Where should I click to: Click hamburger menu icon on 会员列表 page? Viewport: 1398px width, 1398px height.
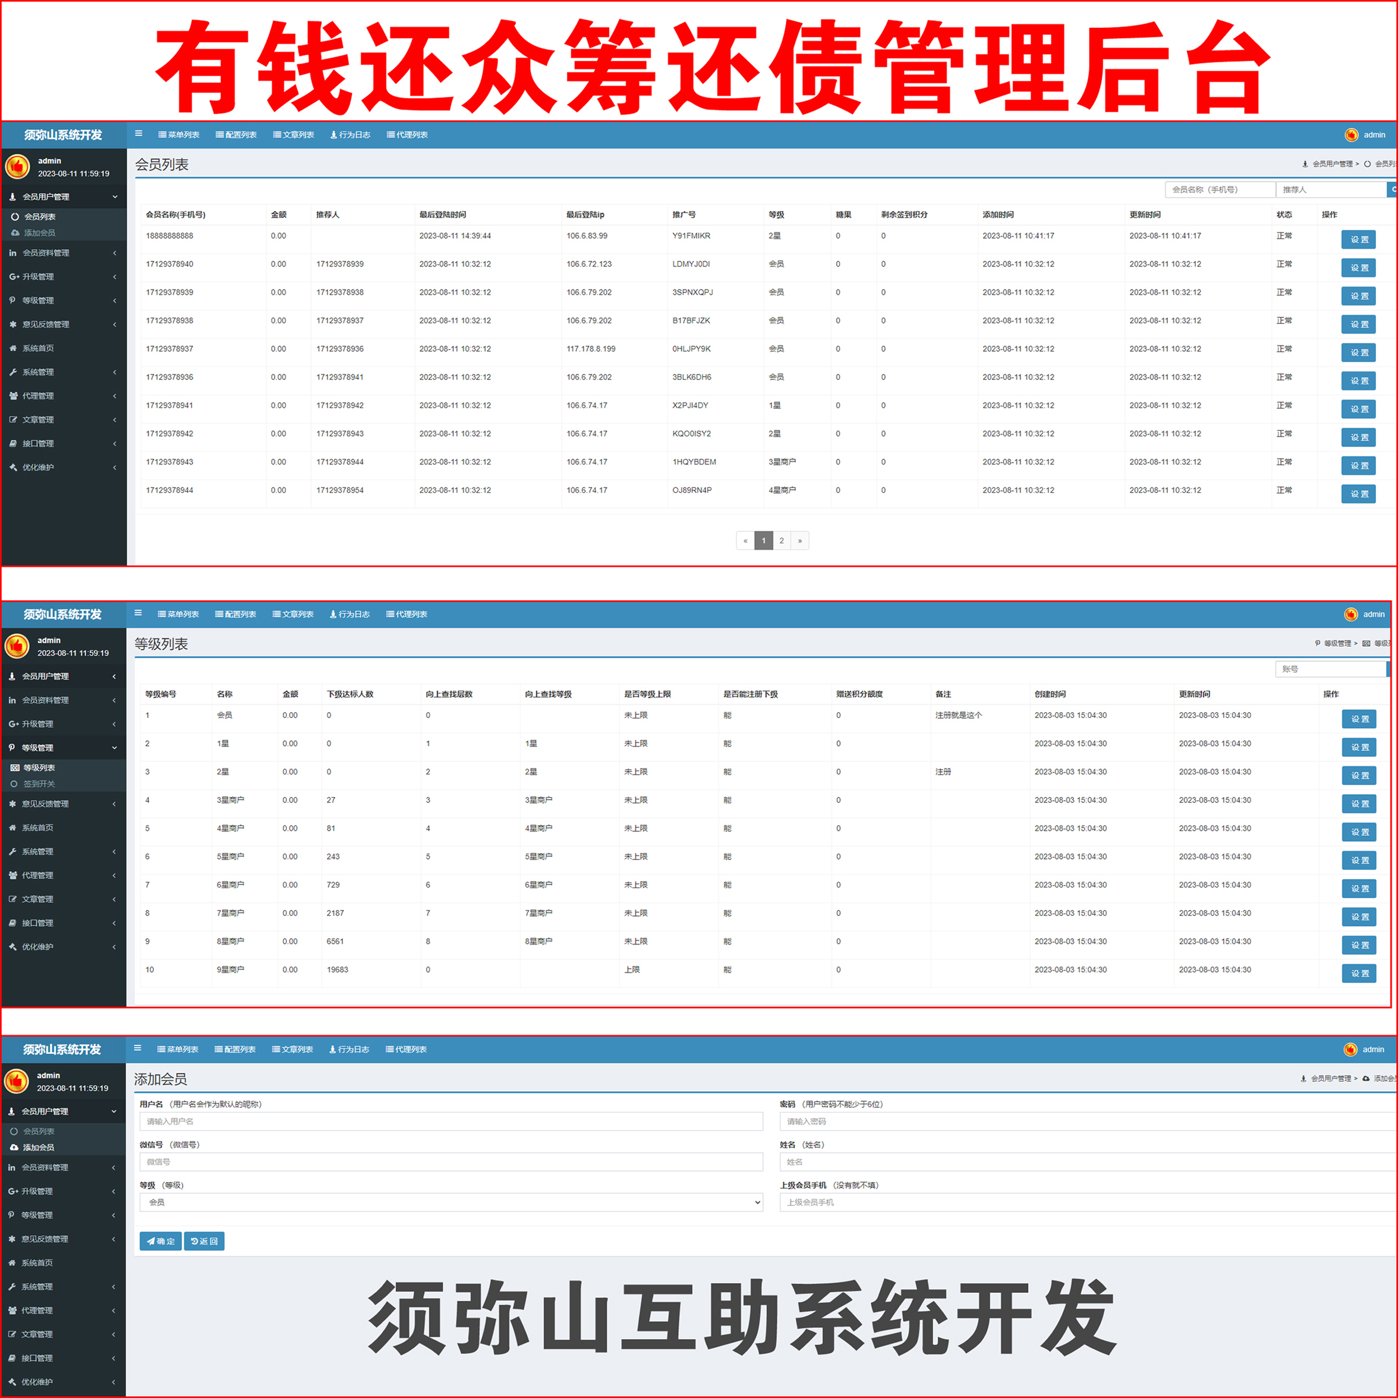coord(138,134)
